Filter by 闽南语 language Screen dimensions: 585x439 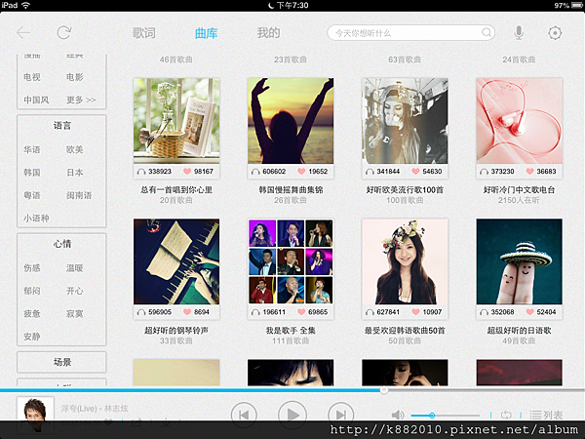click(x=79, y=195)
